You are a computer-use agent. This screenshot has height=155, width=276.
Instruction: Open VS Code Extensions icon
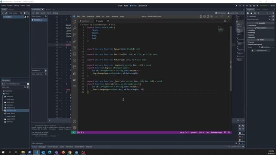pos(75,48)
